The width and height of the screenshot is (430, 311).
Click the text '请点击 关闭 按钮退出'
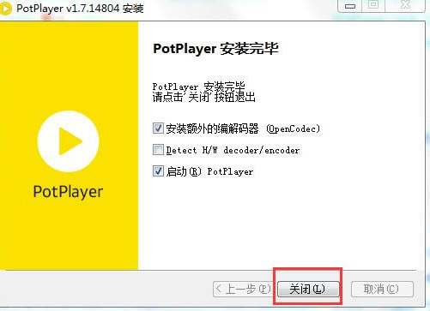[203, 97]
